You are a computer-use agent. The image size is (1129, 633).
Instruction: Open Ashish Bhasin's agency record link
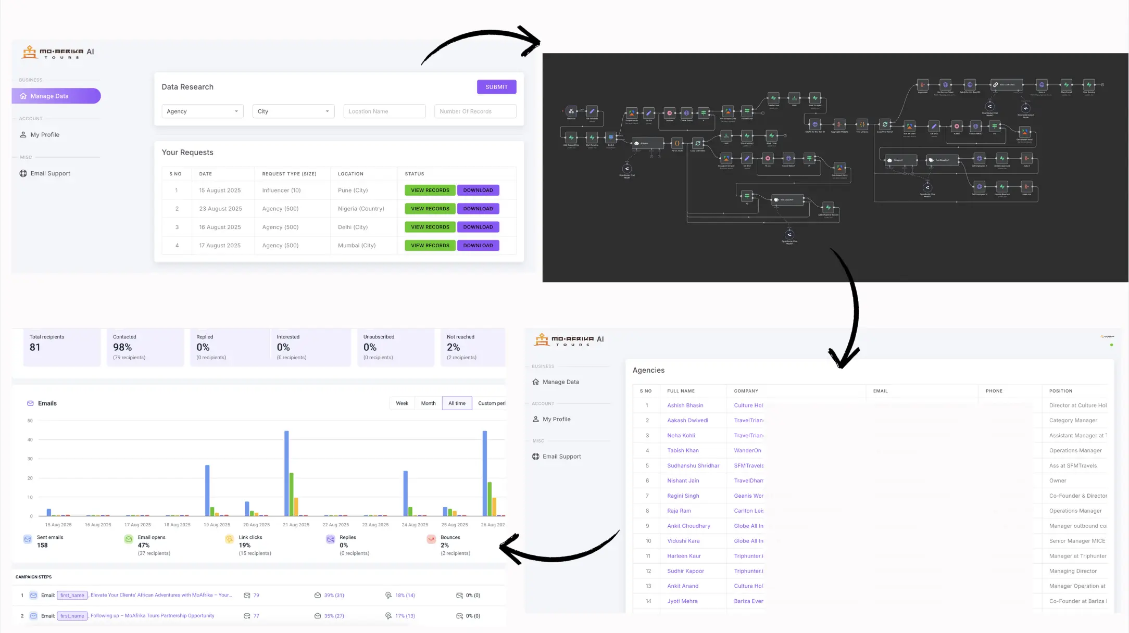click(685, 406)
